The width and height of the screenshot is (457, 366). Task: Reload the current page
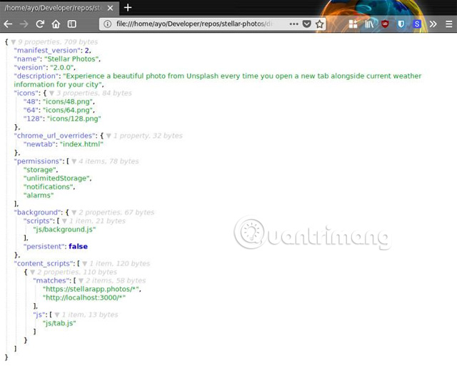tap(40, 24)
